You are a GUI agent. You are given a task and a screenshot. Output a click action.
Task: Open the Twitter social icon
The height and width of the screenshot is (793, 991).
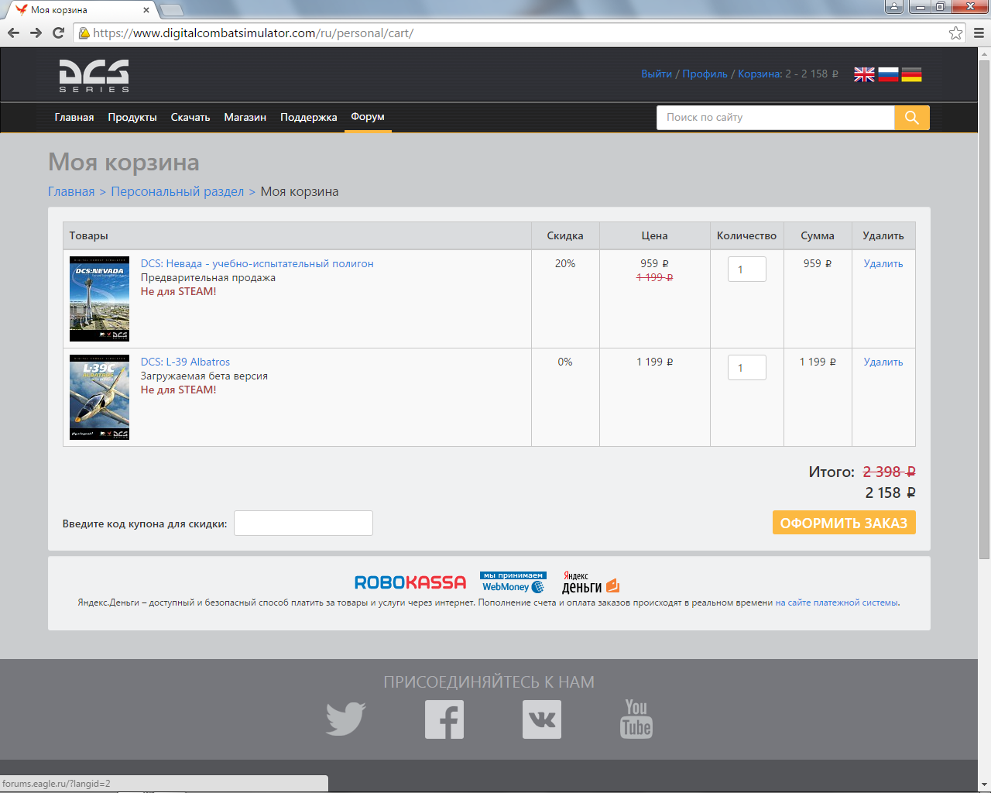(x=345, y=719)
